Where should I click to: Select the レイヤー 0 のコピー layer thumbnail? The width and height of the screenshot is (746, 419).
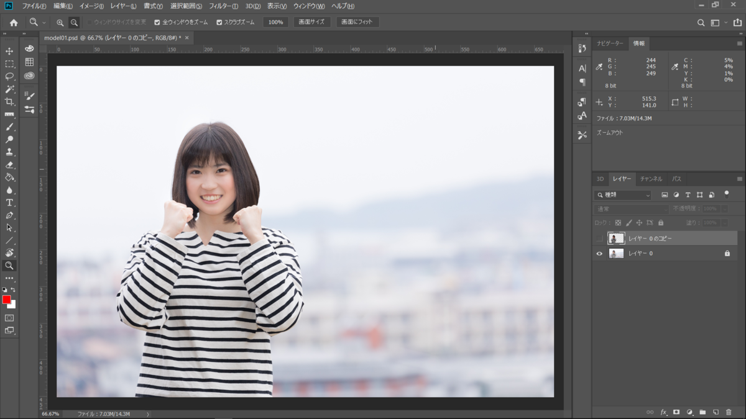(616, 237)
